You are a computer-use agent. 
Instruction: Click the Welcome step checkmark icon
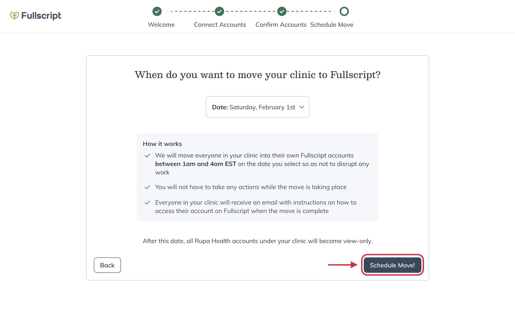[x=157, y=11]
